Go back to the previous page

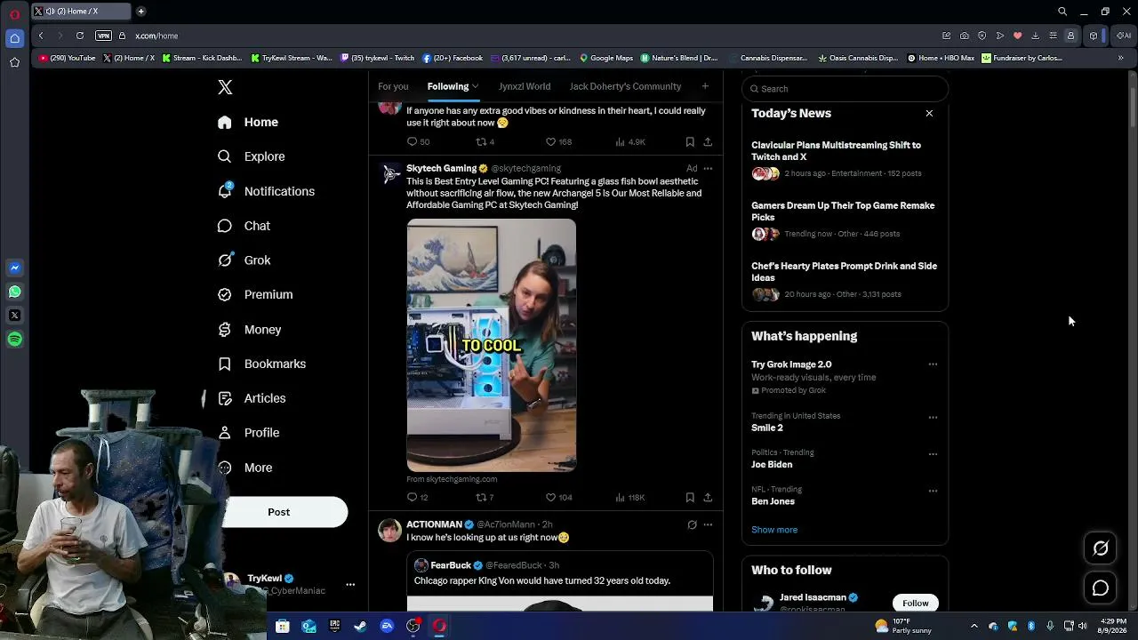click(x=41, y=36)
